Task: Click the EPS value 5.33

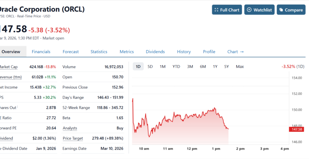Action: tap(38, 98)
